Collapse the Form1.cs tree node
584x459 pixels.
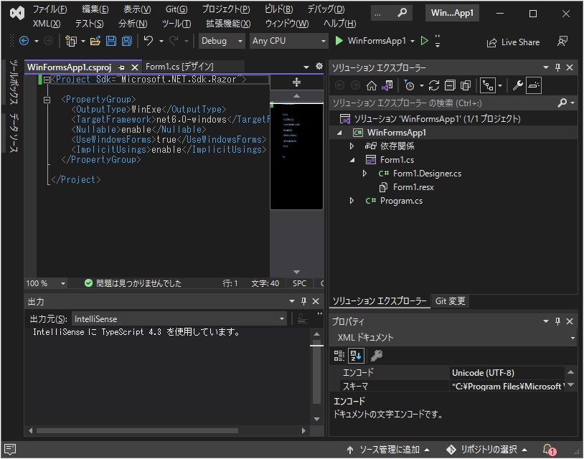(352, 160)
